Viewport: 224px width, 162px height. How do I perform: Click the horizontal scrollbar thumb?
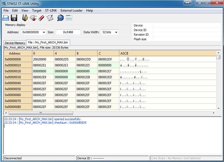click(41, 113)
